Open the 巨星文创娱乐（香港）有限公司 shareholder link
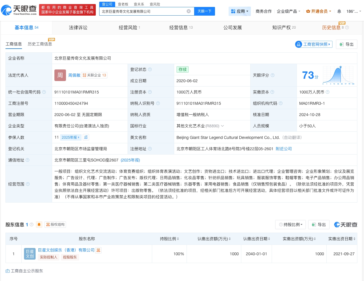This screenshot has width=364, height=281. pyautogui.click(x=66, y=250)
